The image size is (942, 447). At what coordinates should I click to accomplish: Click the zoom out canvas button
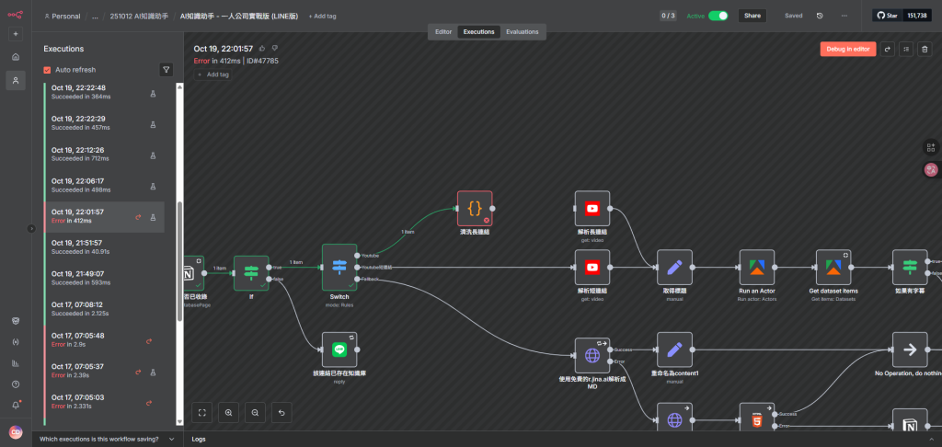pos(256,413)
